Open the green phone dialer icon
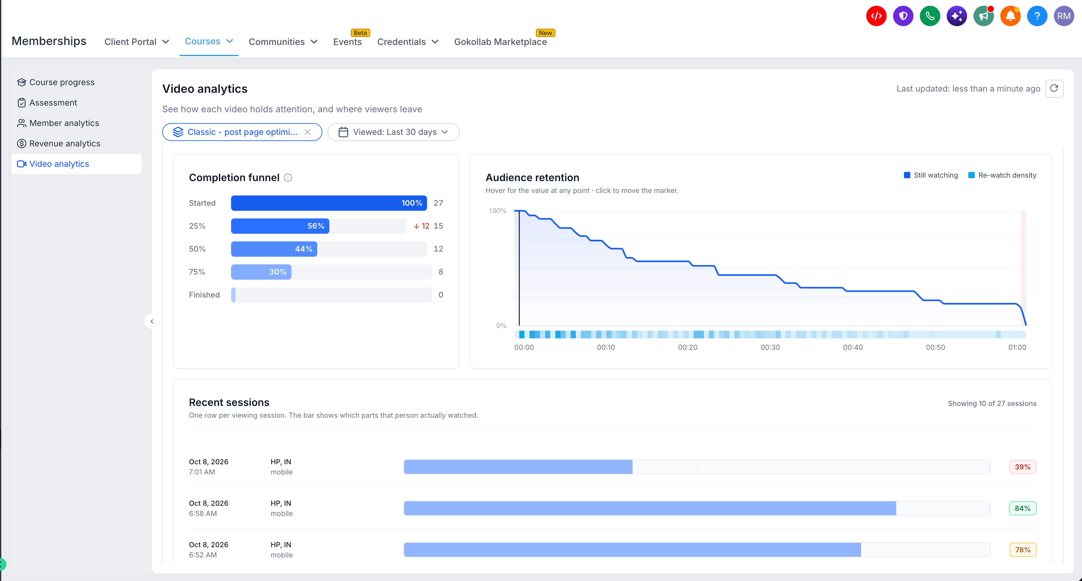 point(930,16)
